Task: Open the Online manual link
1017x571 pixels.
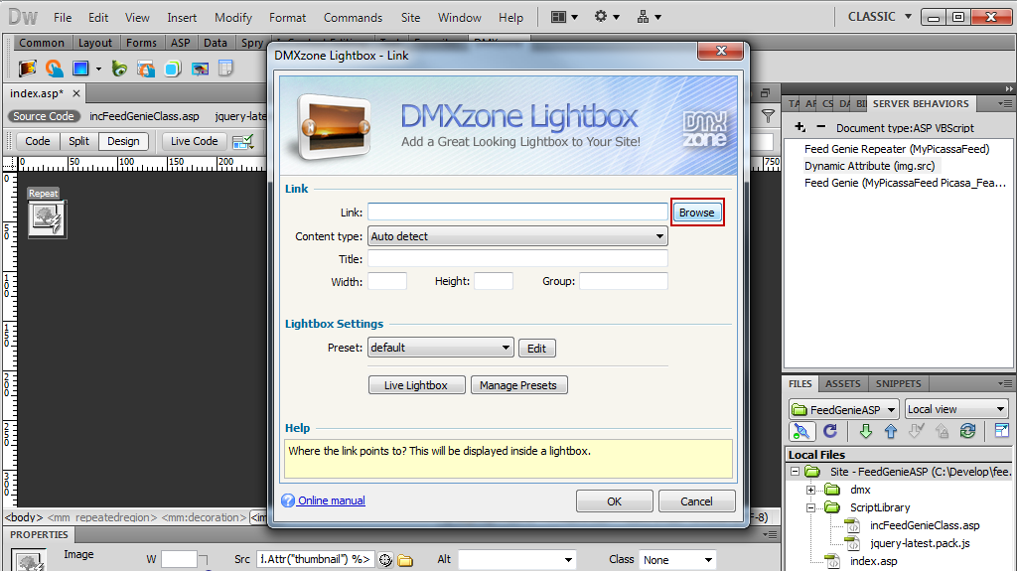Action: (x=332, y=500)
